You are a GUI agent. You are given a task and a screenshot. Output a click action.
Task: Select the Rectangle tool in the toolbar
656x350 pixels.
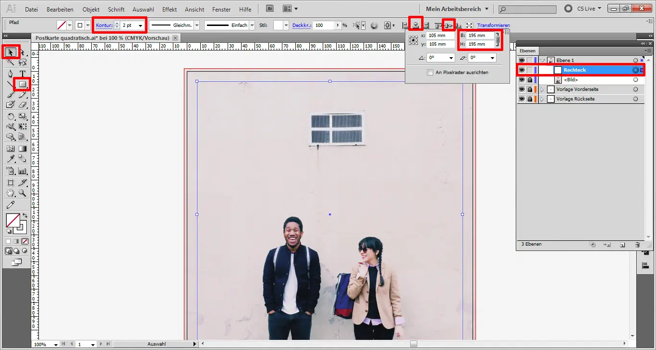pos(22,84)
